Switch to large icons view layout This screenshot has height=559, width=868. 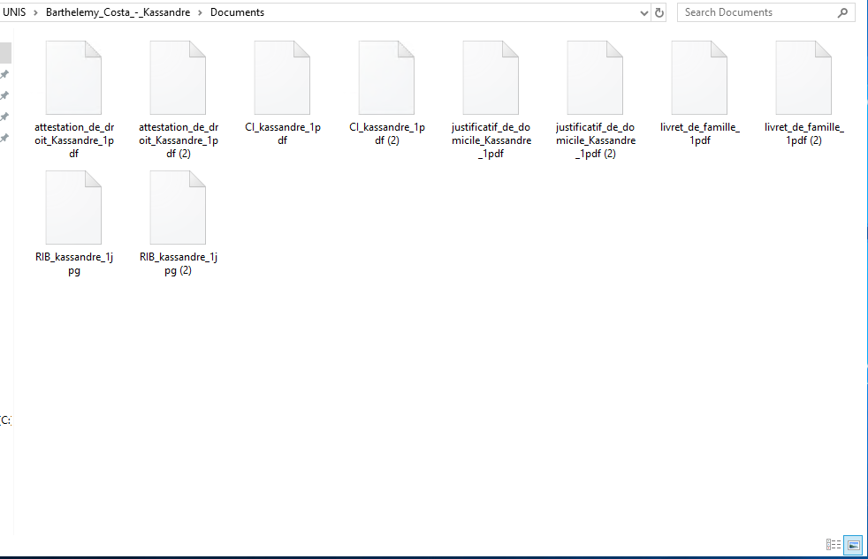[853, 546]
